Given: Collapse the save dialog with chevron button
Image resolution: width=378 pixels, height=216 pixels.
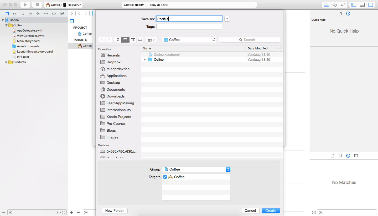Looking at the screenshot, I should 227,19.
